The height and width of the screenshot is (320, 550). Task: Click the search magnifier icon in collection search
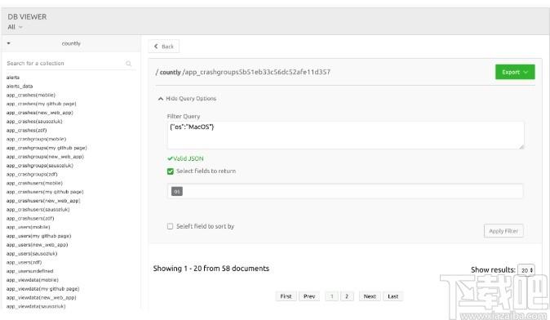click(x=128, y=64)
